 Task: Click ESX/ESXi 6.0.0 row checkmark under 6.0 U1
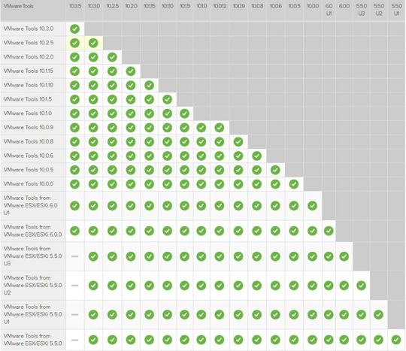329,231
